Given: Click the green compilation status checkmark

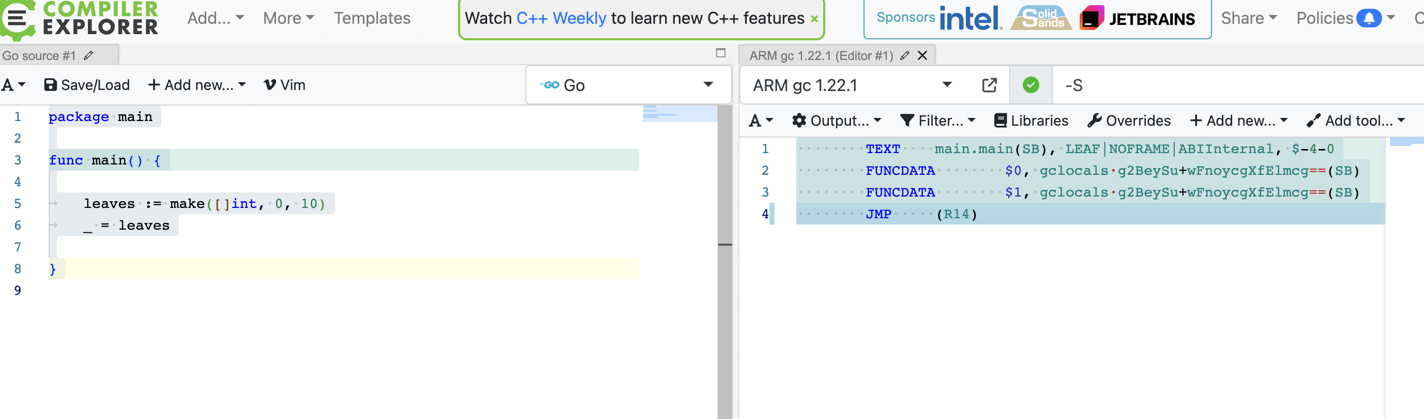Looking at the screenshot, I should (1031, 85).
